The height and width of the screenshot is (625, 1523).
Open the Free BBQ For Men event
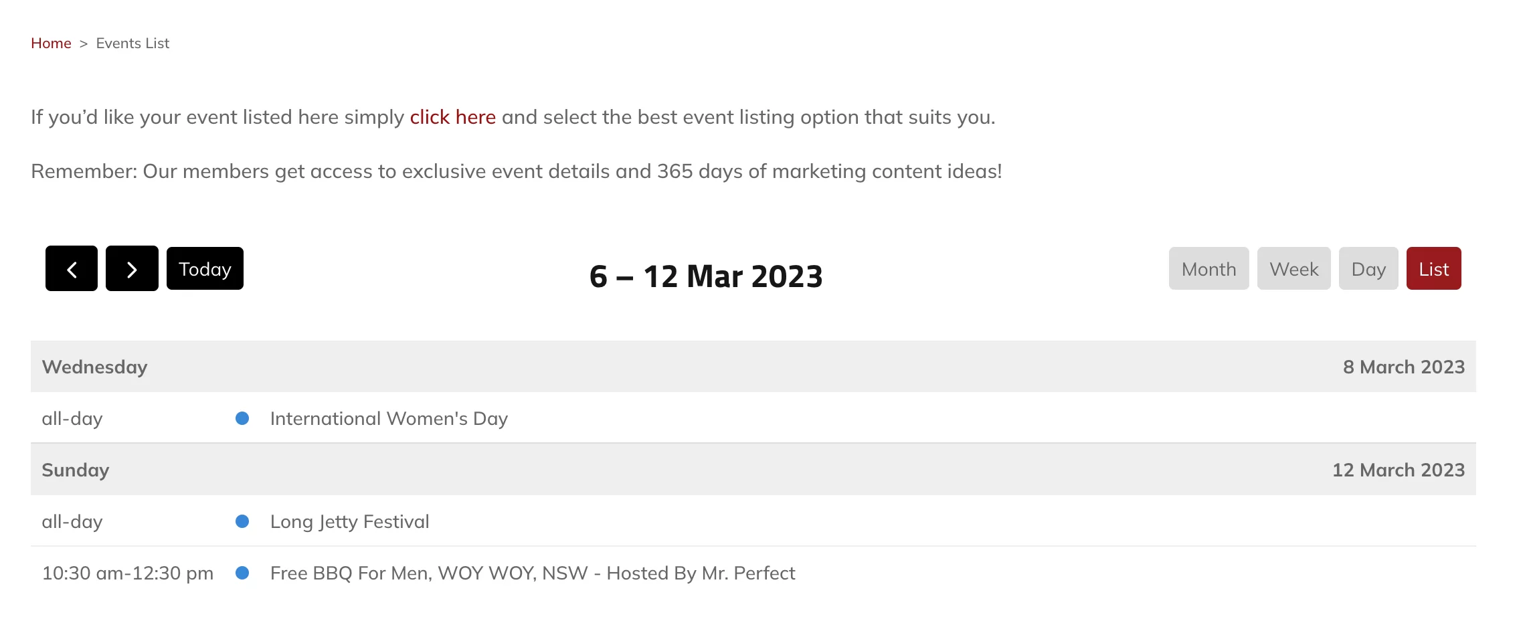click(x=532, y=573)
